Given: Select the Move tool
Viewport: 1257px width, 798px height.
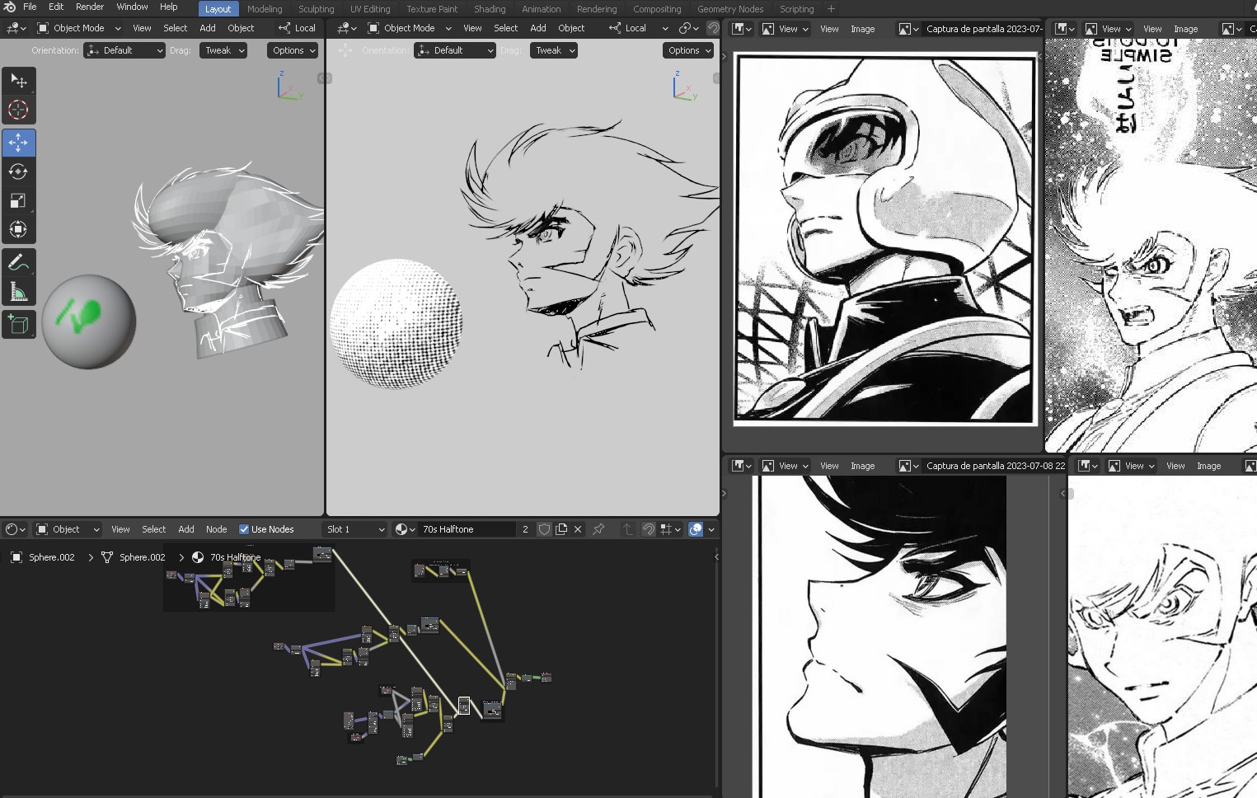Looking at the screenshot, I should (18, 143).
